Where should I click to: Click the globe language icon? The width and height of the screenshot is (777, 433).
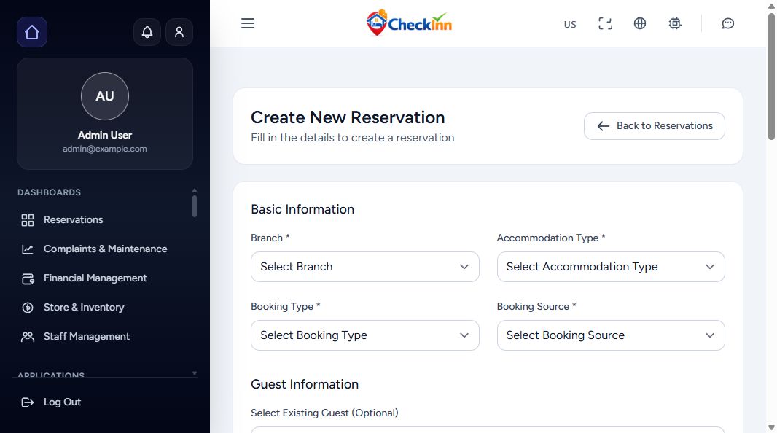point(640,23)
